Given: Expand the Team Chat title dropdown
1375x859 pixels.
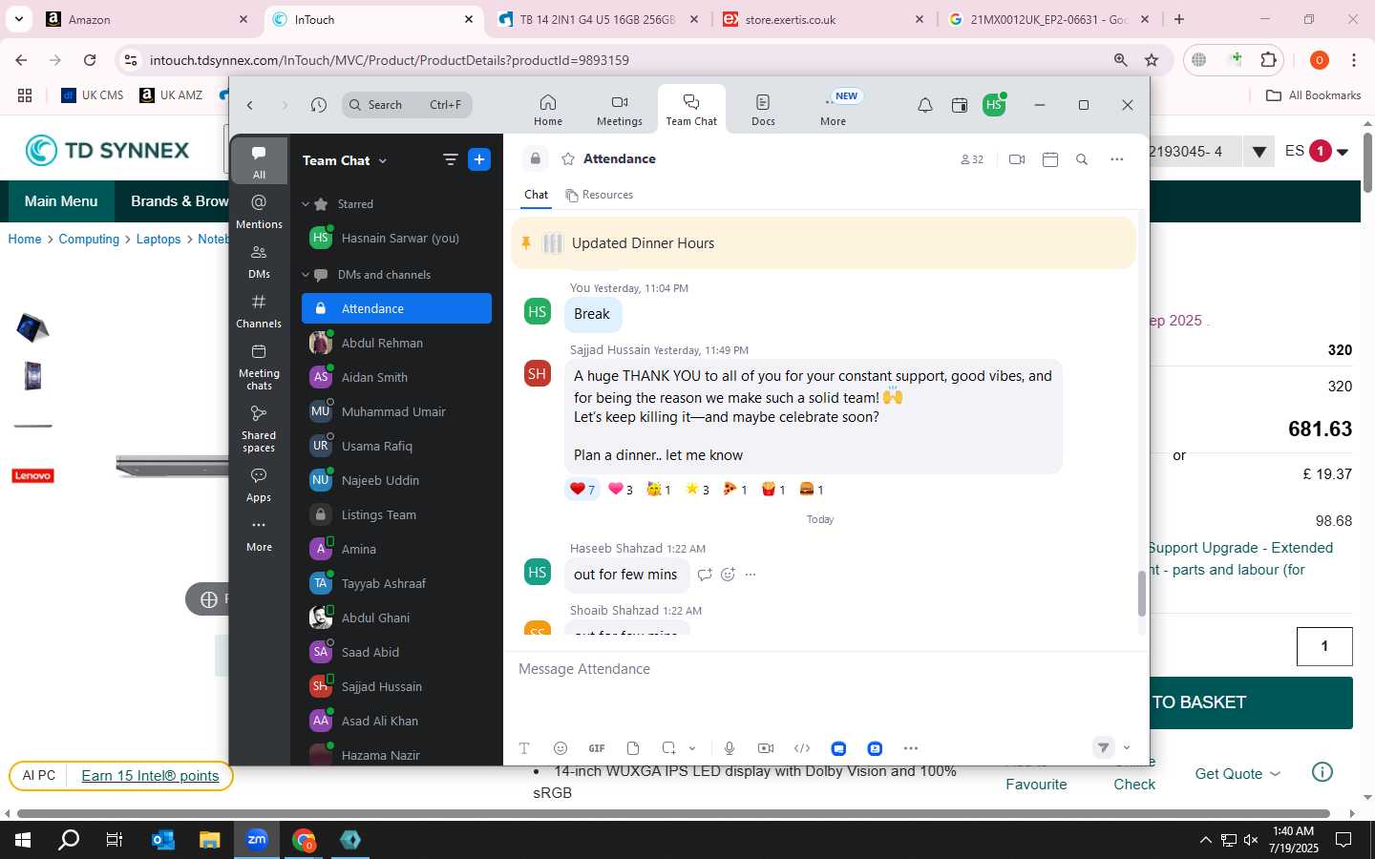Looking at the screenshot, I should click(383, 160).
